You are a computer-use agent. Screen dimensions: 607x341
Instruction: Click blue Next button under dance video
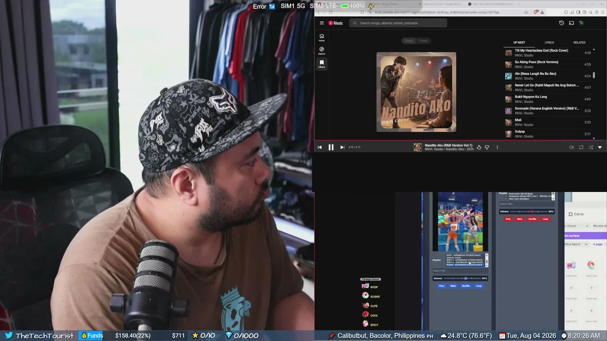453,286
